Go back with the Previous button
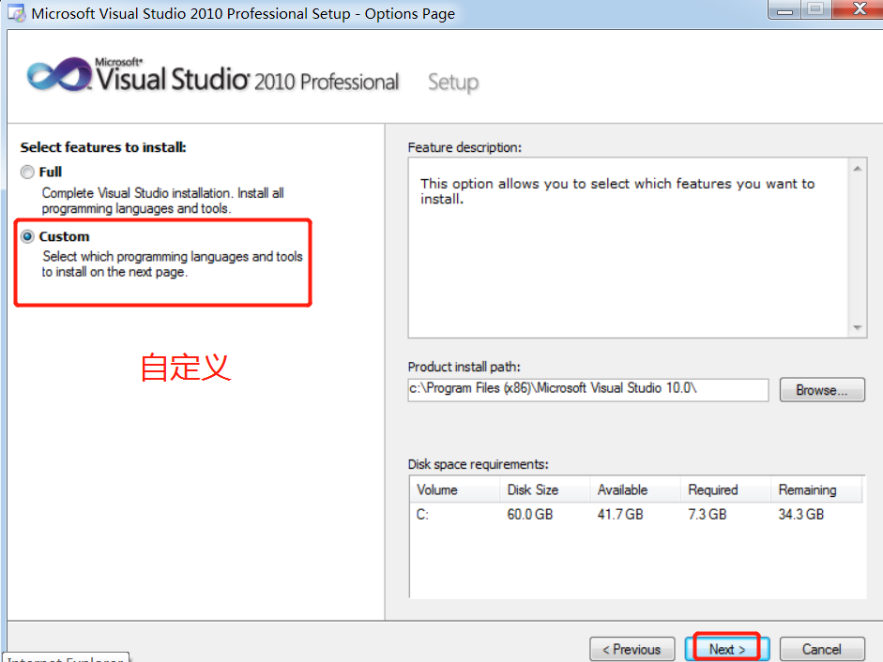Screen dimensions: 883x662 click(x=632, y=649)
